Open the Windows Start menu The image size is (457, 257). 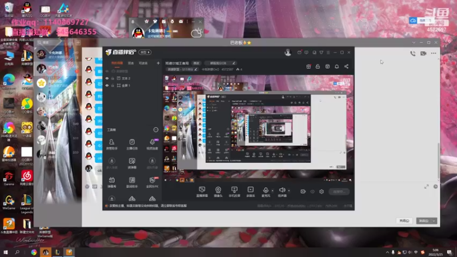[x=6, y=252]
